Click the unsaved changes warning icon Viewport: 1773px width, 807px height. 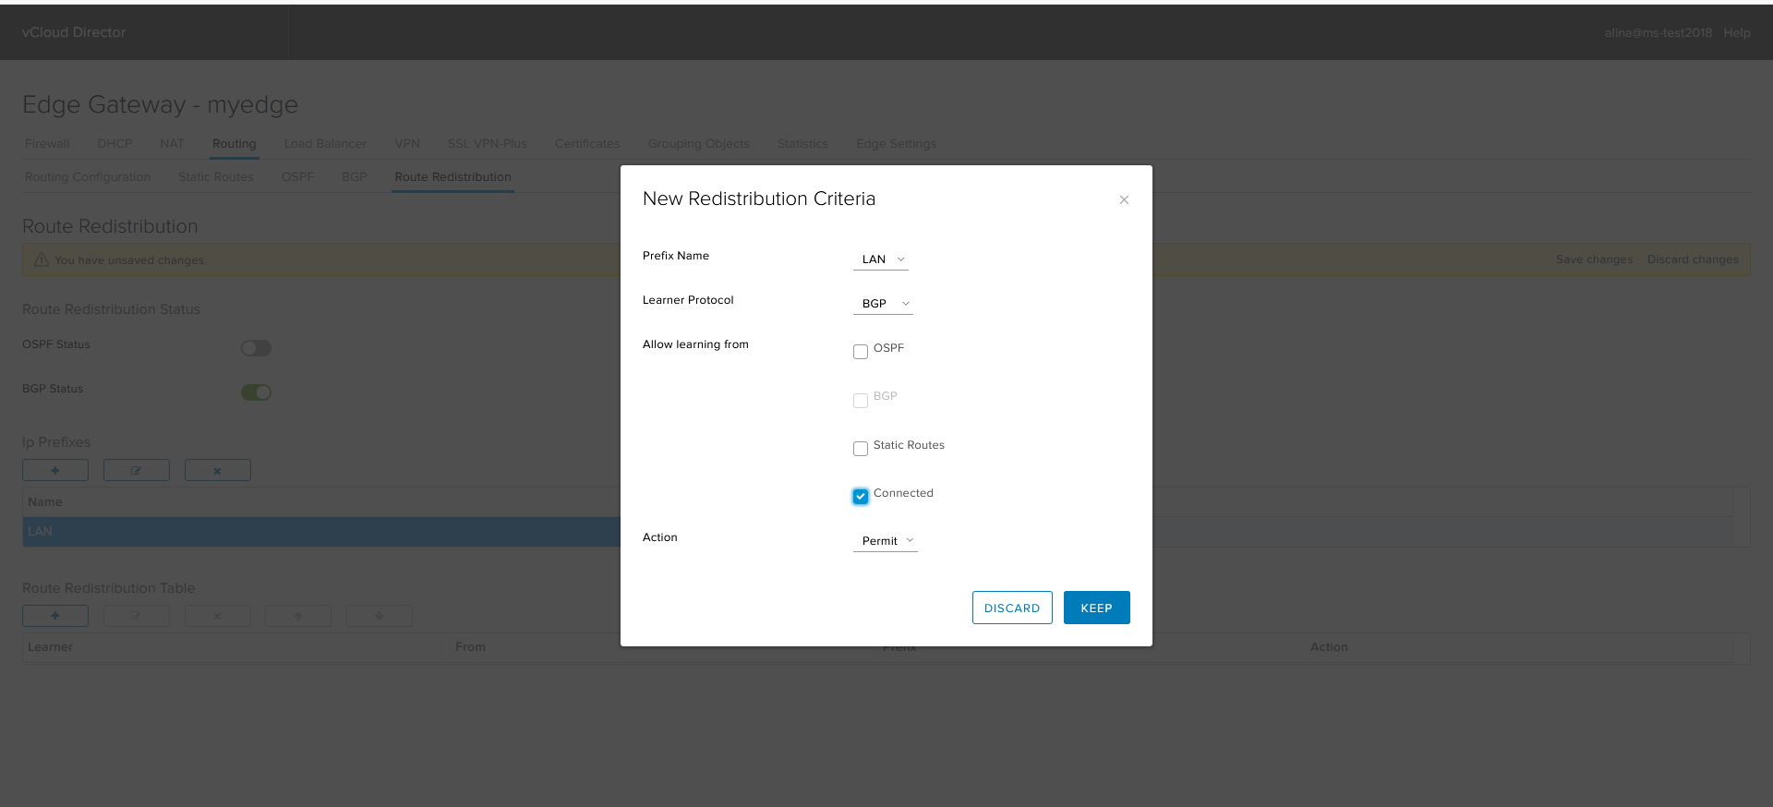(42, 260)
